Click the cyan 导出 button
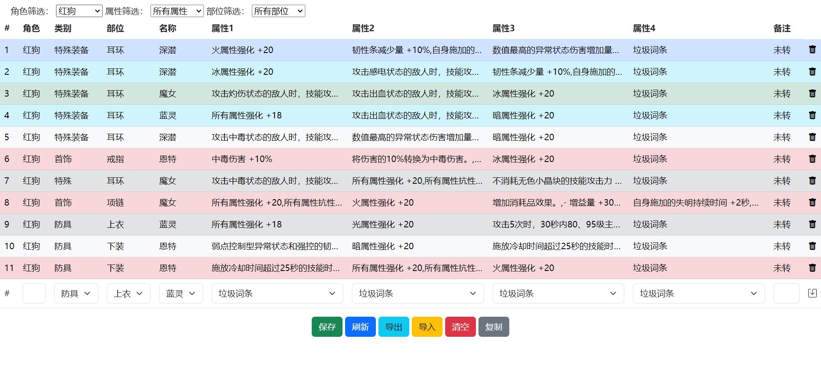Screen dimensions: 821x365 [x=394, y=327]
